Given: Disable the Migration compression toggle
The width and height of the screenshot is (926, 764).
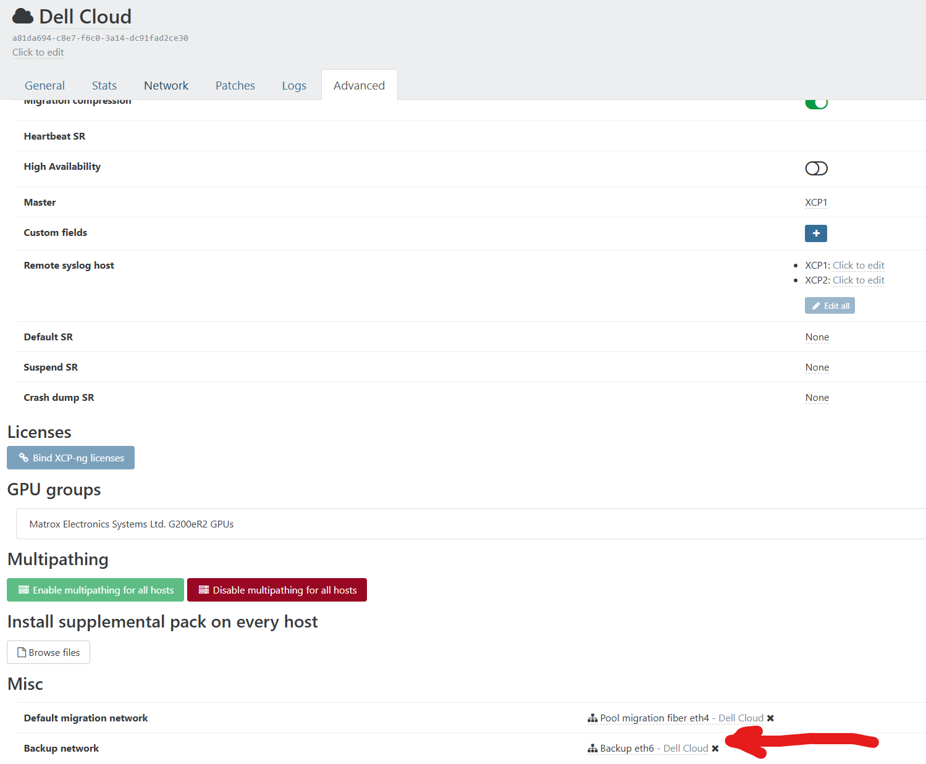Looking at the screenshot, I should (815, 103).
